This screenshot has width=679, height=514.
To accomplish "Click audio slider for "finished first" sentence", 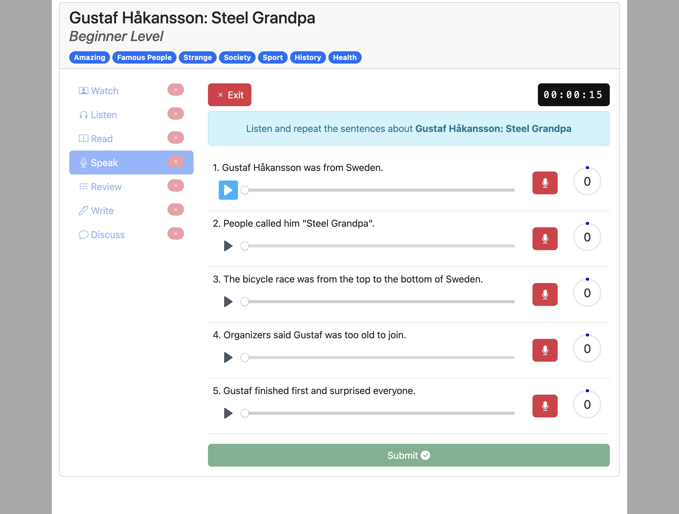I will click(x=378, y=413).
